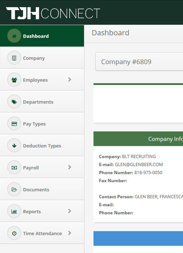Image resolution: width=183 pixels, height=253 pixels.
Task: Click the Payroll money icon
Action: pyautogui.click(x=14, y=167)
